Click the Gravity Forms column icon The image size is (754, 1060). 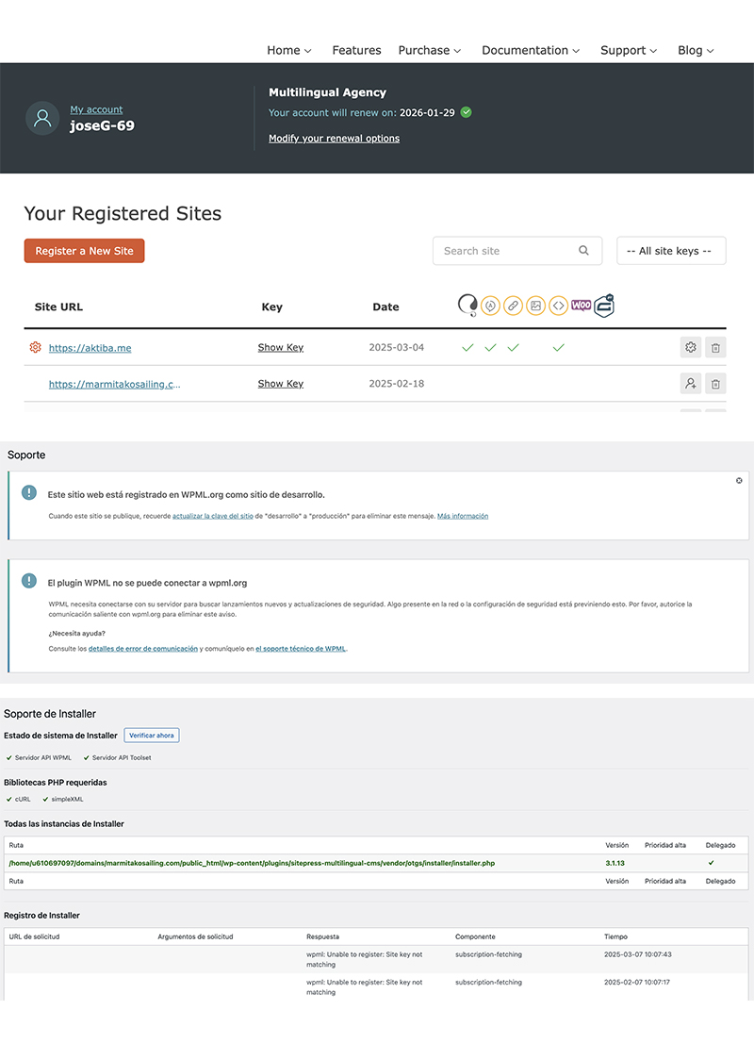(x=604, y=306)
